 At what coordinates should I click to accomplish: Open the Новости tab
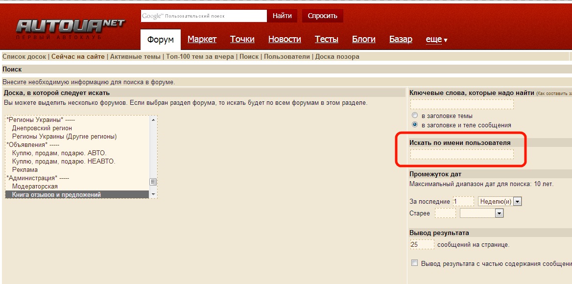[x=285, y=39]
